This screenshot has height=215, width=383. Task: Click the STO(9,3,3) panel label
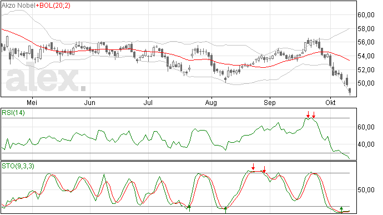(18, 166)
